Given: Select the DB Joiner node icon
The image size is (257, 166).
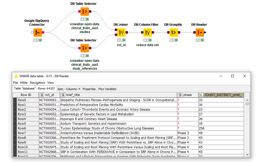Looking at the screenshot, I should coord(122,32).
